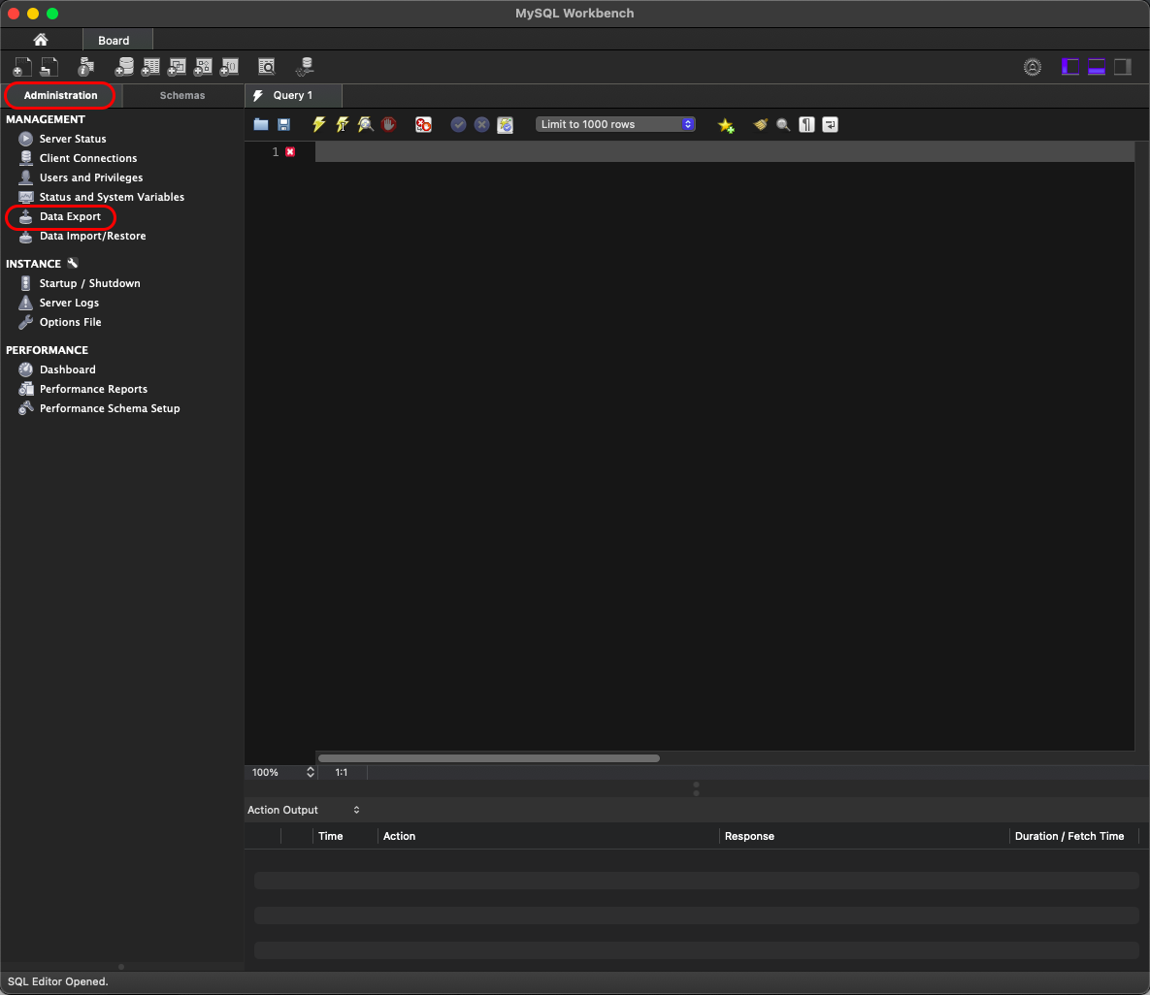Open Server Status
This screenshot has height=995, width=1150.
(x=73, y=139)
